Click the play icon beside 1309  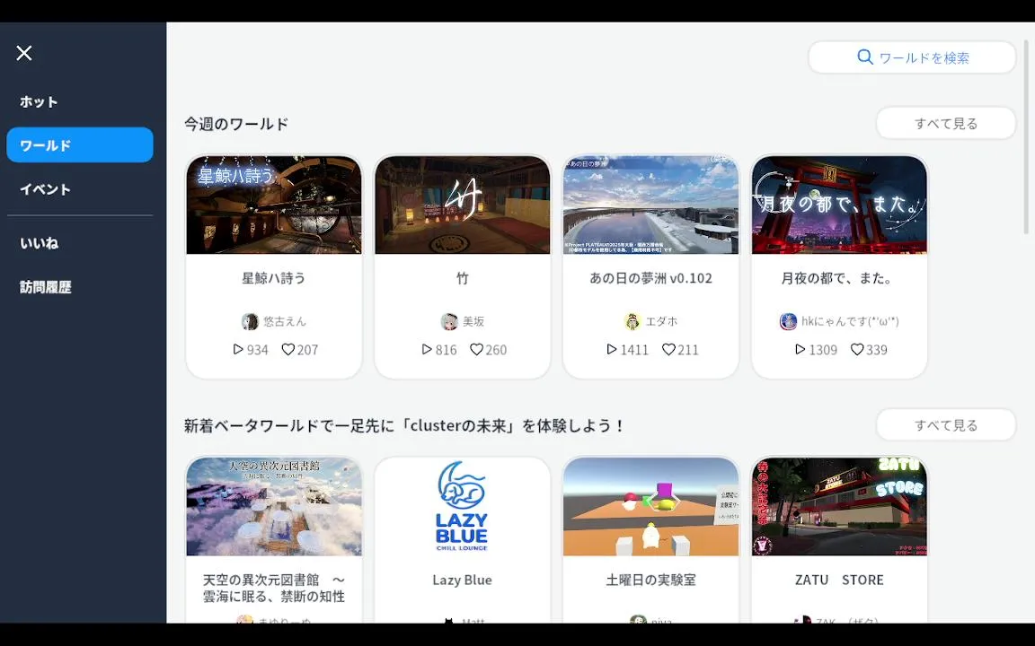(x=800, y=349)
